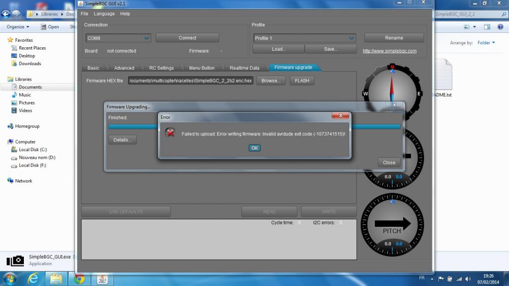Click Open in Explorer toolbar
509x286 pixels.
pyautogui.click(x=50, y=27)
